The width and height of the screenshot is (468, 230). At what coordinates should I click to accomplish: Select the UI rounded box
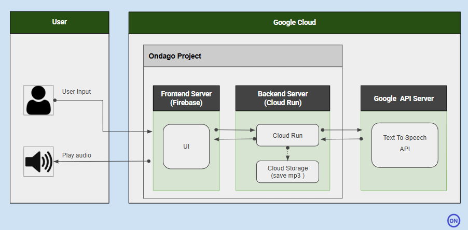tap(186, 147)
